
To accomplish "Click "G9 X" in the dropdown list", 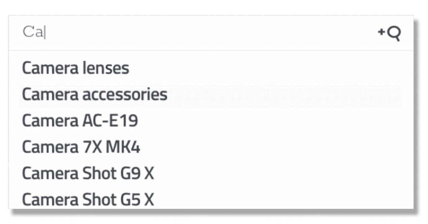I will [138, 173].
